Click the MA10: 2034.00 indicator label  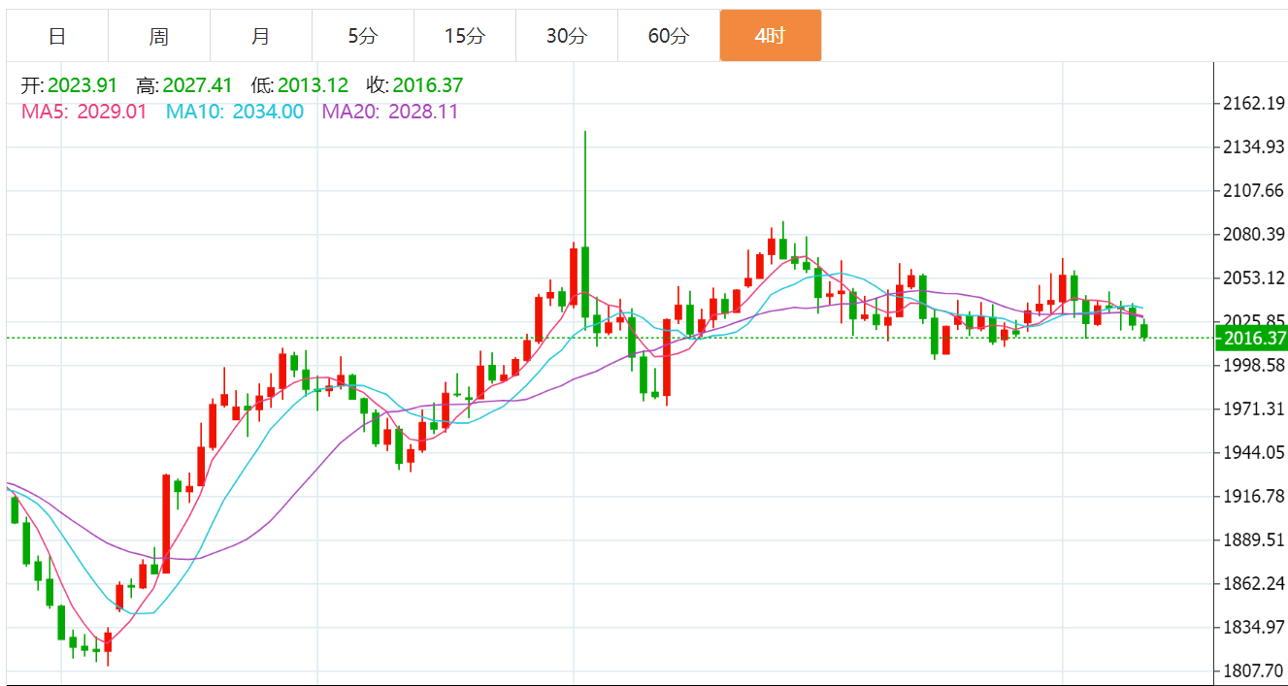pos(234,112)
